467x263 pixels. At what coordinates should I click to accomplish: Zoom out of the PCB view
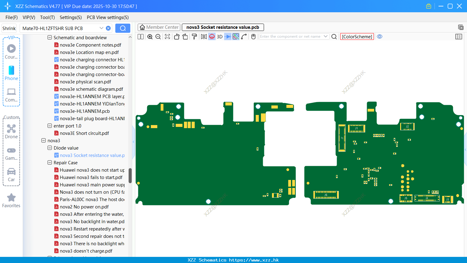tap(158, 36)
